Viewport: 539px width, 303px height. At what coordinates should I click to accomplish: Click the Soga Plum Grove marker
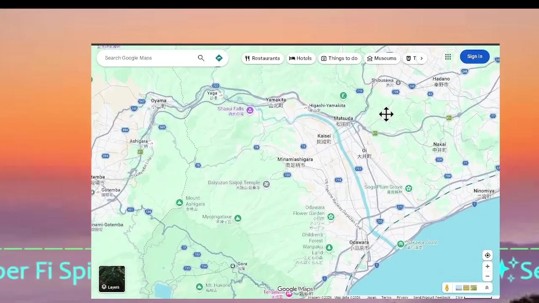[408, 188]
